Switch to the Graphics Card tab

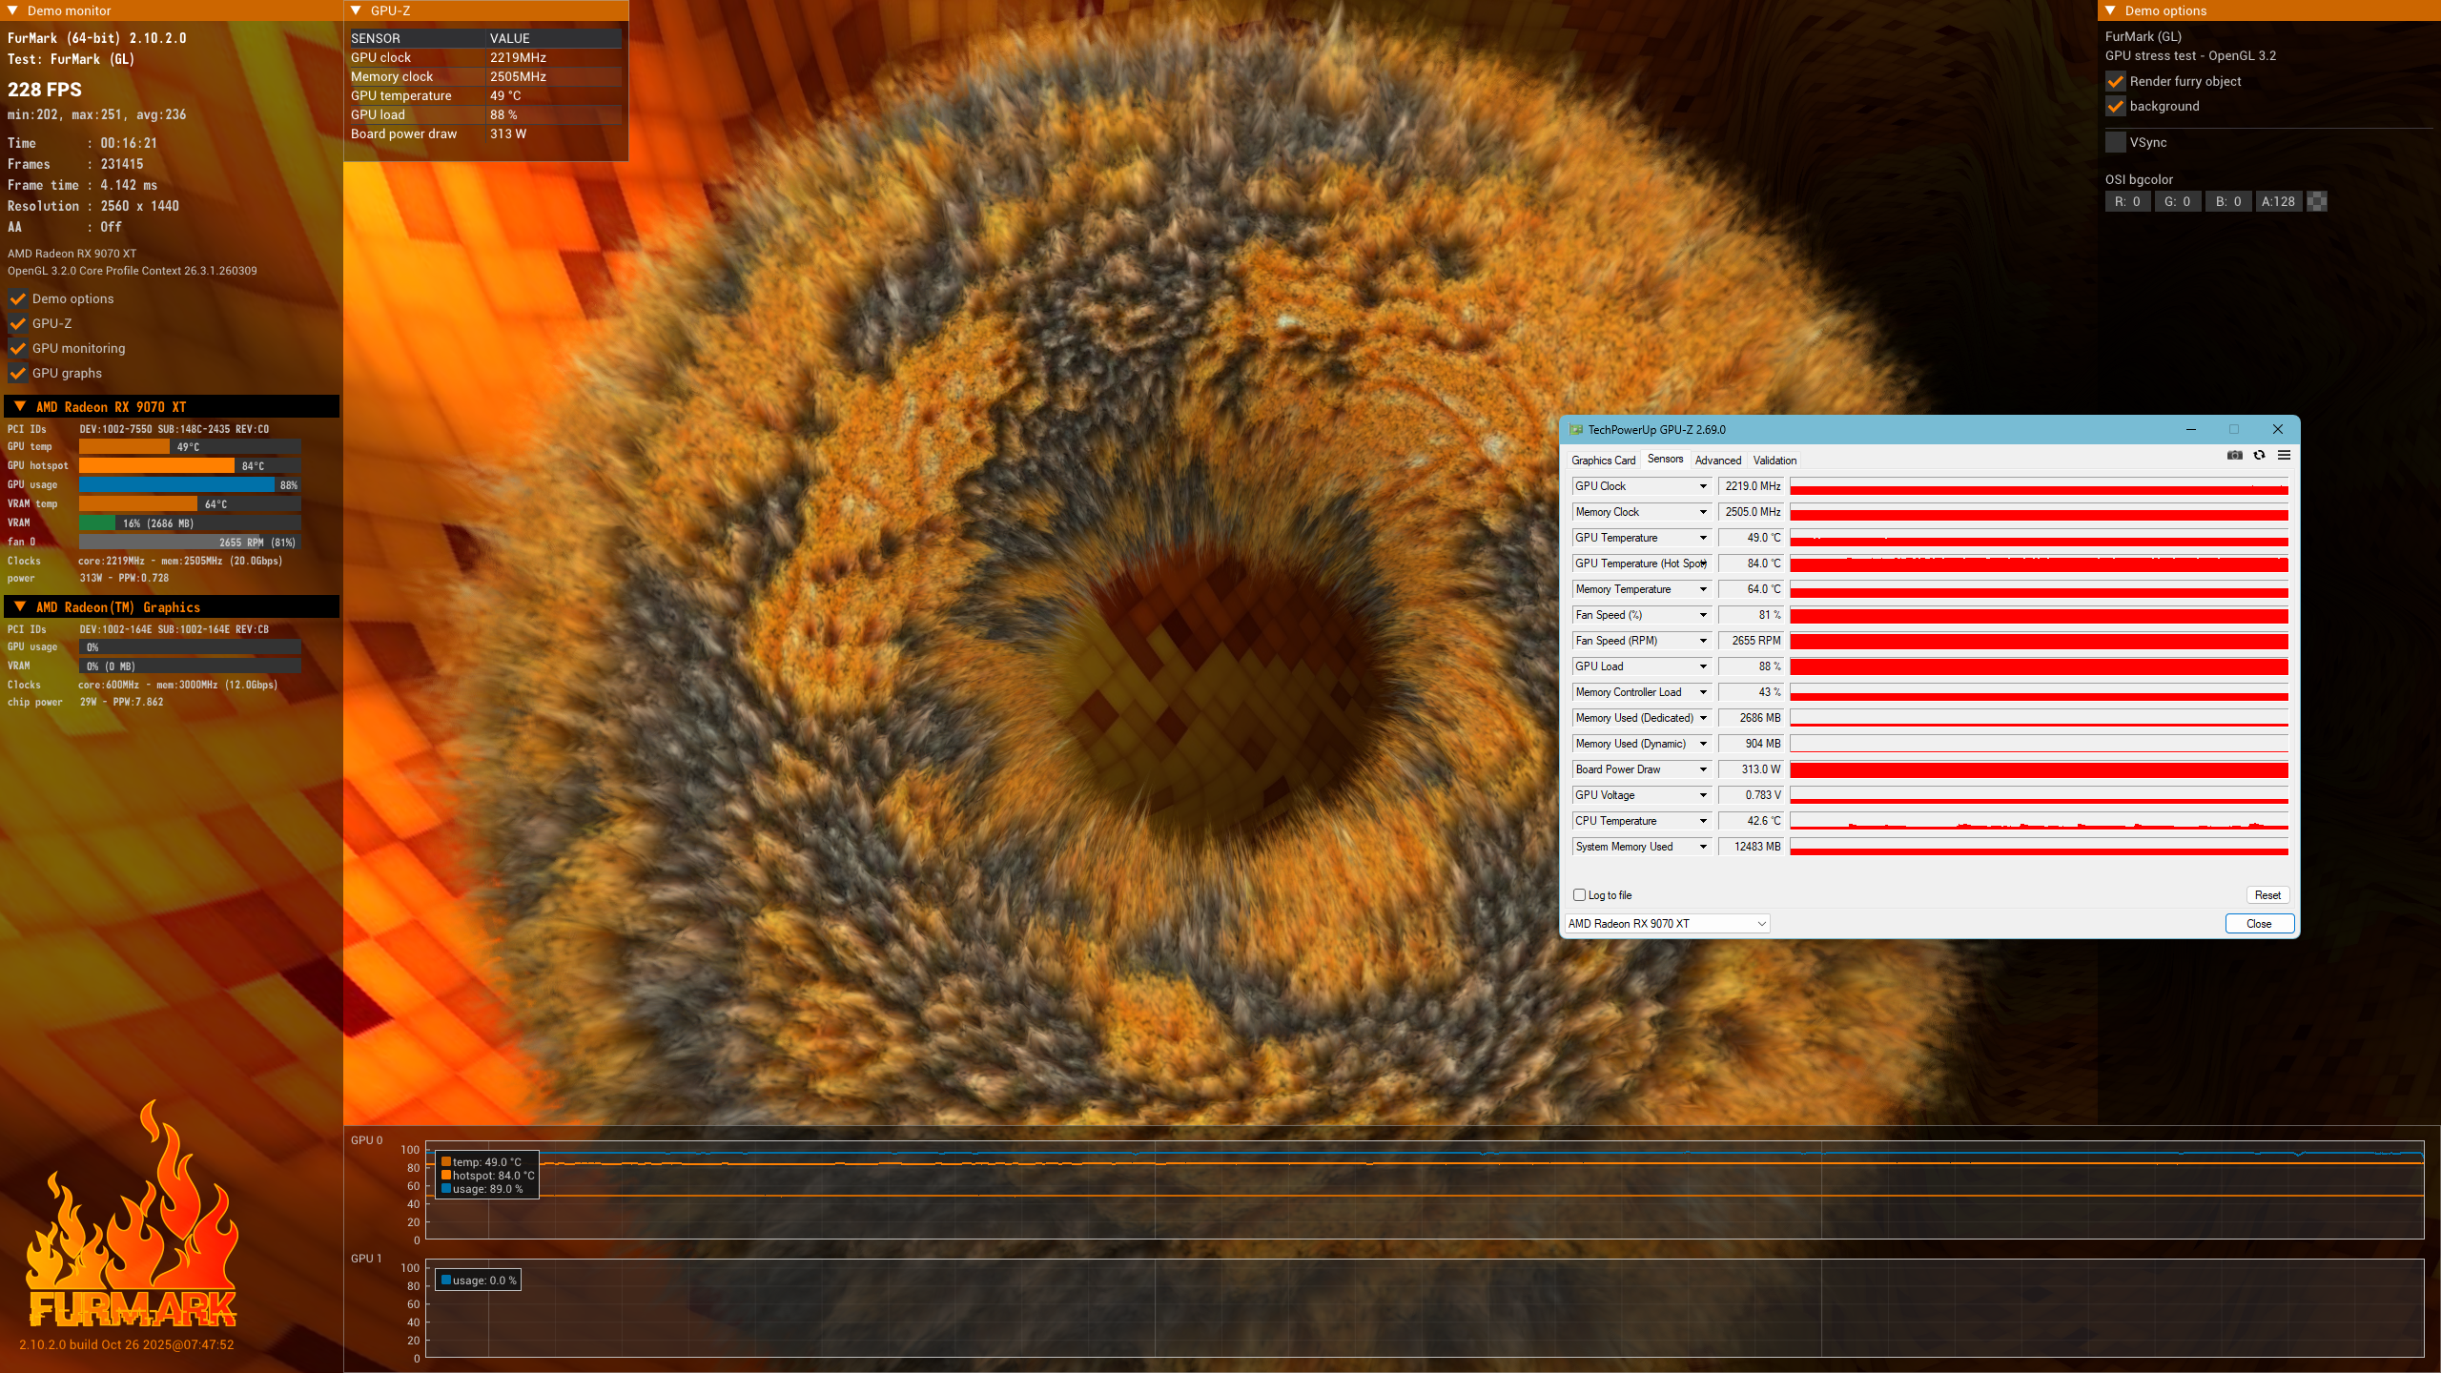pyautogui.click(x=1603, y=461)
